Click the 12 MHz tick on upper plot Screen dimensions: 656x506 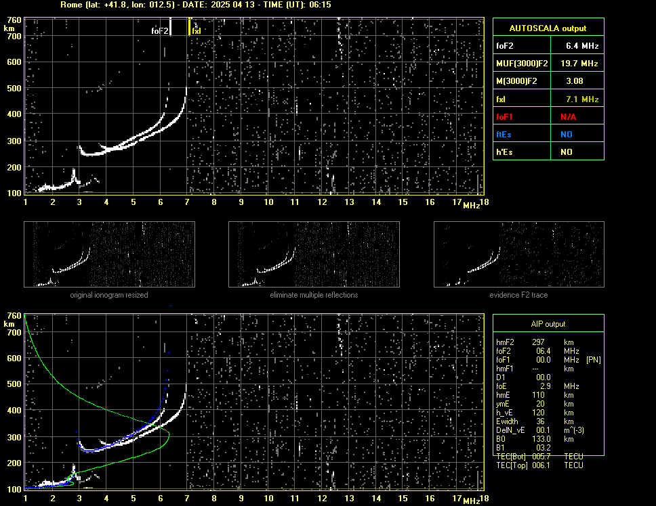click(x=322, y=202)
